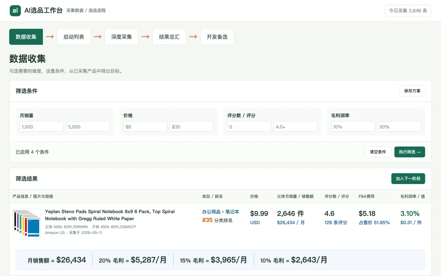Focus the 月销量 minimum field 1,000
Image resolution: width=441 pixels, height=276 pixels.
tap(42, 127)
